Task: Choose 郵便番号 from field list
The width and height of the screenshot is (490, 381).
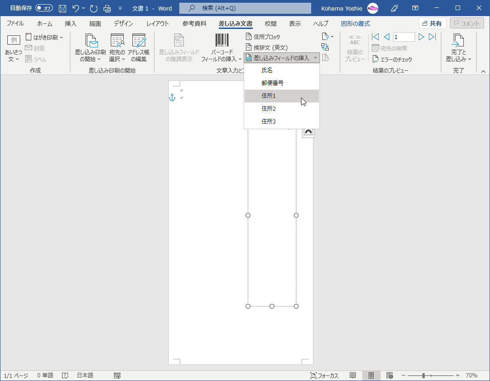Action: 282,83
